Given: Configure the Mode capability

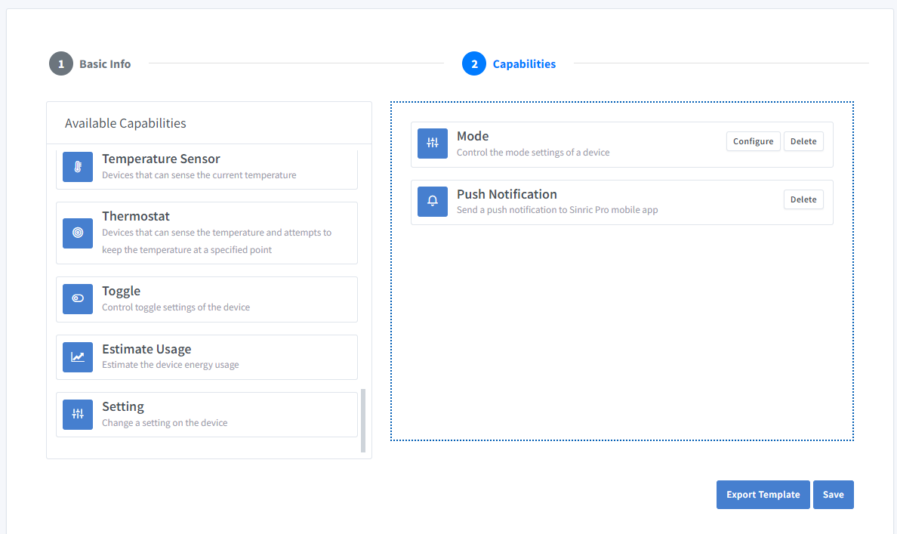Looking at the screenshot, I should coord(753,141).
